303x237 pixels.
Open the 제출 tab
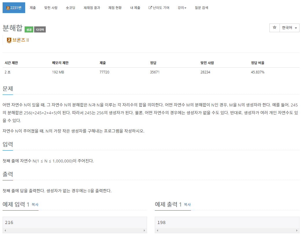click(33, 8)
